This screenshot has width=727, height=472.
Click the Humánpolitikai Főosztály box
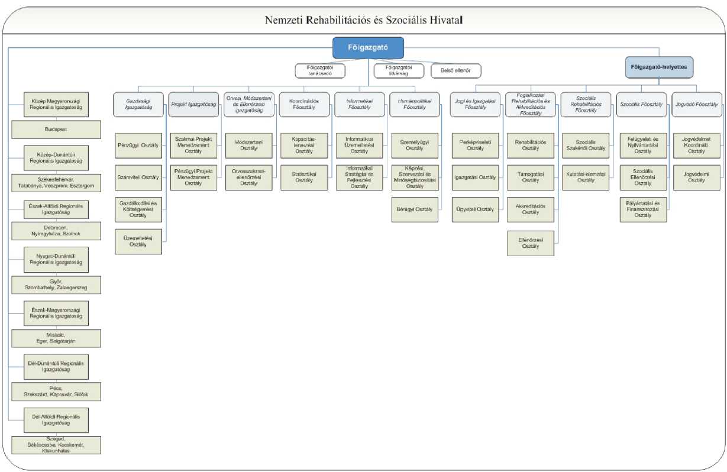tap(415, 104)
